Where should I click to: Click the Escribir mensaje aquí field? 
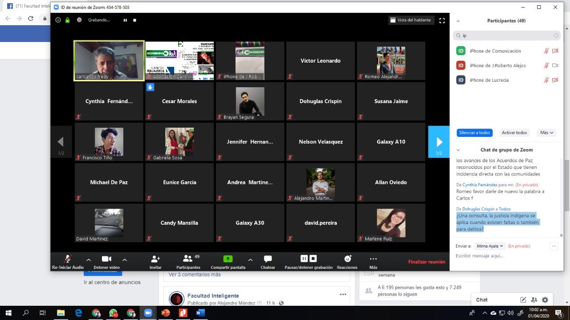point(503,256)
